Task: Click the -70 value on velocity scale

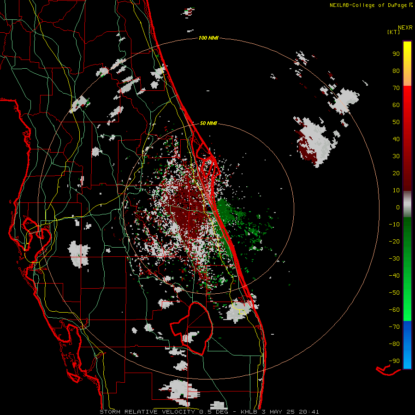Action: 394,327
